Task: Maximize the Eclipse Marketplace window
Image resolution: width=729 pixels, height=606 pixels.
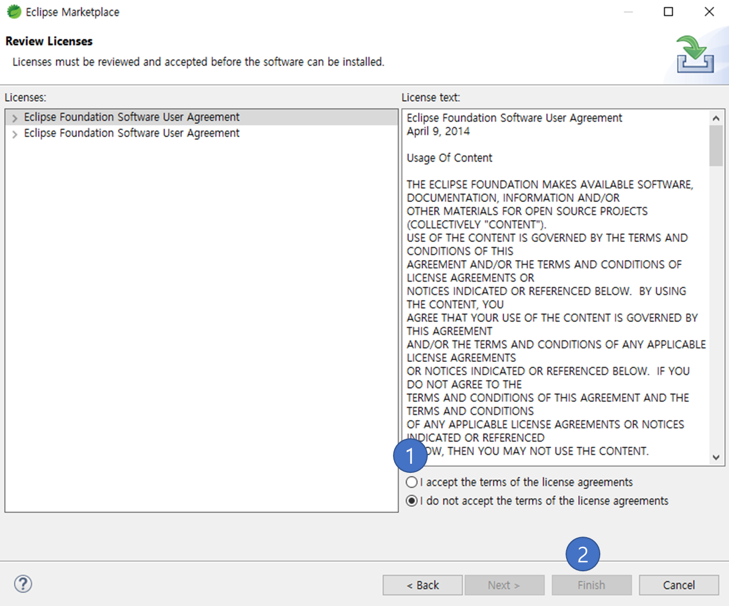Action: click(x=669, y=11)
